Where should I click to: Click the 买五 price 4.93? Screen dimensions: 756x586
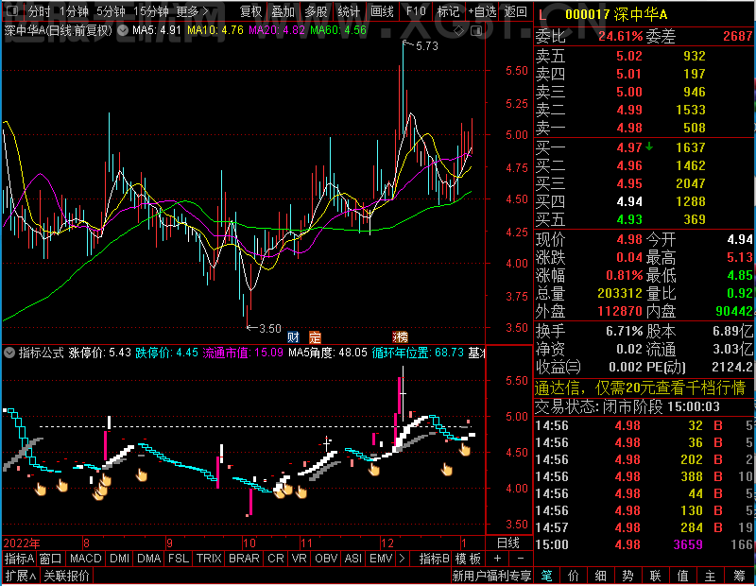629,219
